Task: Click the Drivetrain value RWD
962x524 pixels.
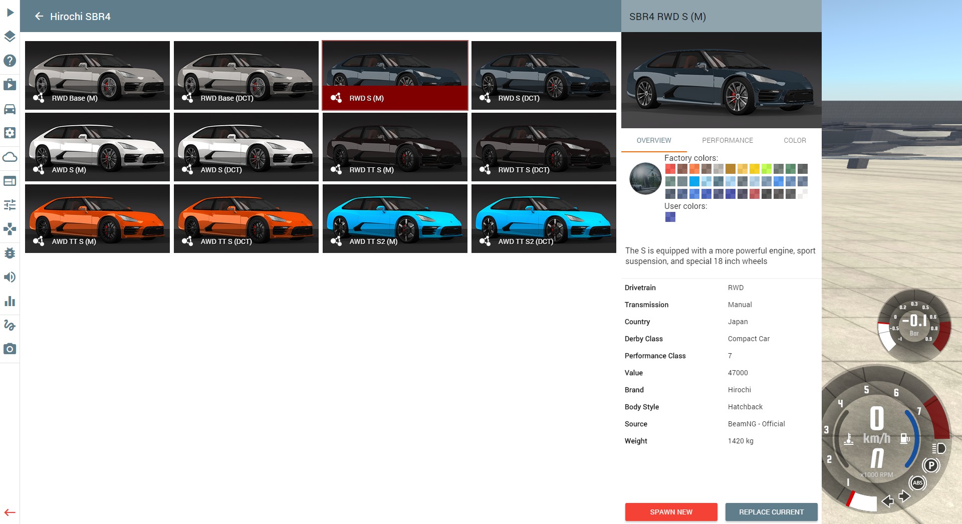Action: (736, 288)
